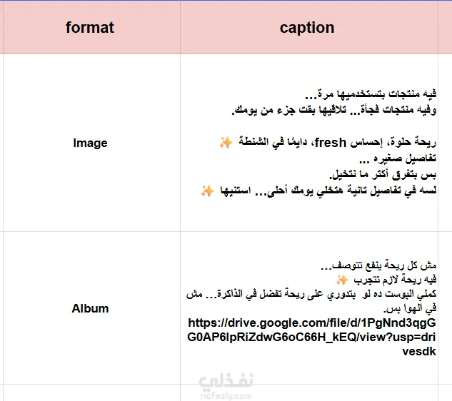Click the empty cell below Album row

pyautogui.click(x=91, y=393)
